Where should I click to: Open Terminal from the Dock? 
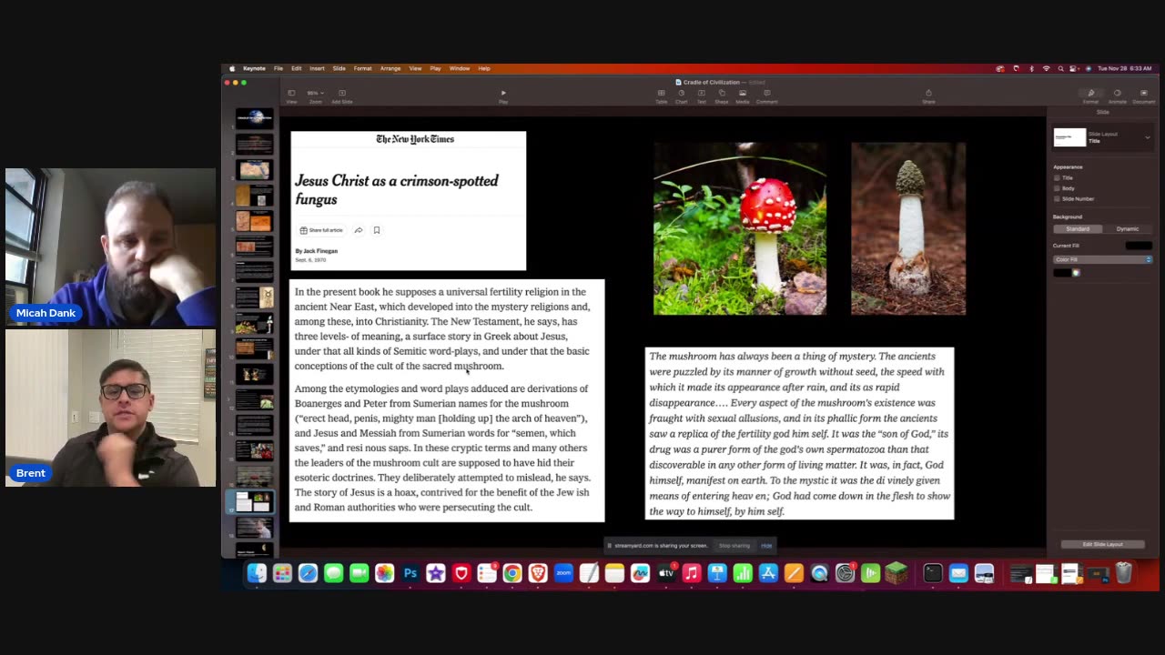(x=933, y=573)
